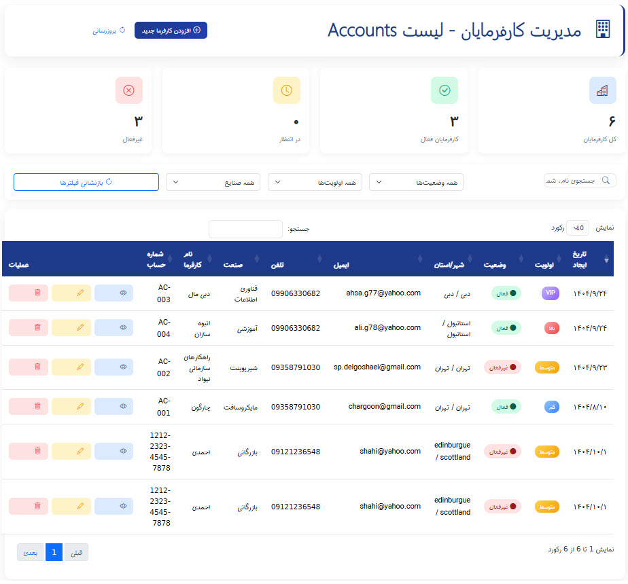Click the building icon in the page header
Image resolution: width=628 pixels, height=584 pixels.
click(602, 29)
